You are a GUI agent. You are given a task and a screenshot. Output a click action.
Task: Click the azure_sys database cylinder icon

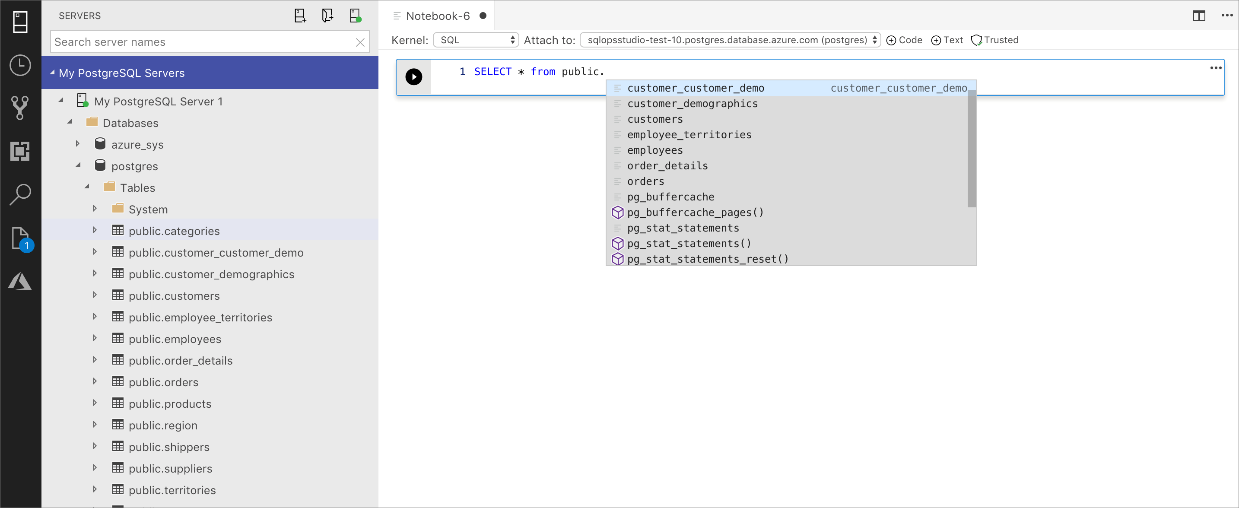tap(100, 143)
